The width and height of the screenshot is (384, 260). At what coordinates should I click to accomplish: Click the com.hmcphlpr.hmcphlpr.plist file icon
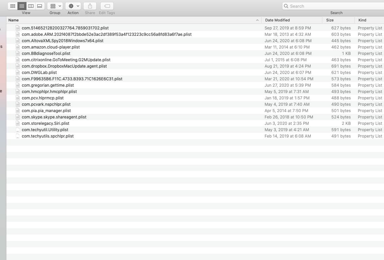(18, 91)
